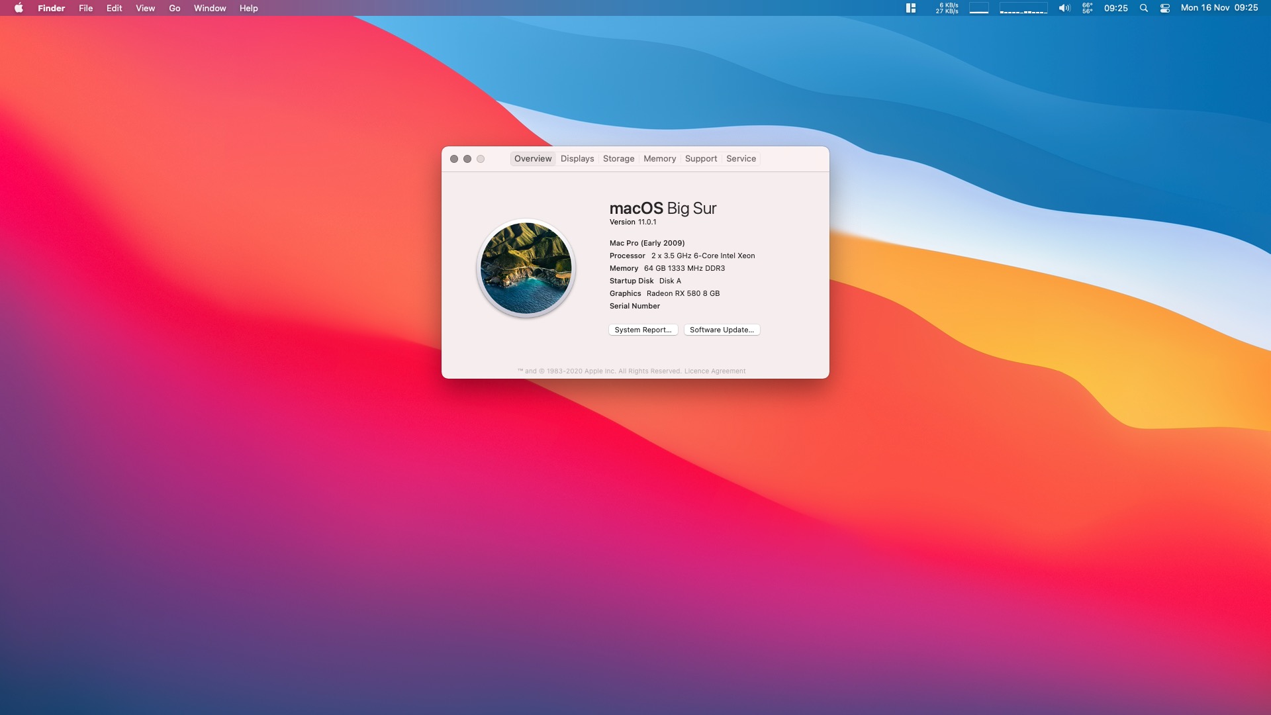Click the macOS Big Sur artwork image
Viewport: 1271px width, 715px height.
click(526, 268)
